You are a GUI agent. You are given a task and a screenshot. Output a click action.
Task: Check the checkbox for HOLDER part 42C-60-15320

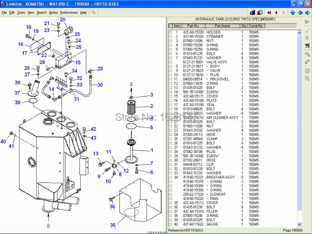pyautogui.click(x=170, y=32)
